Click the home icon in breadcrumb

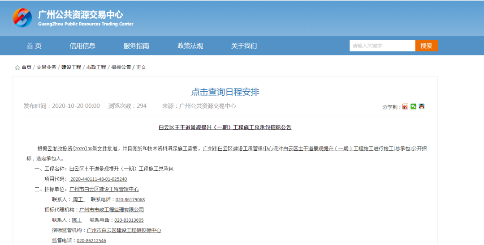tap(17, 68)
